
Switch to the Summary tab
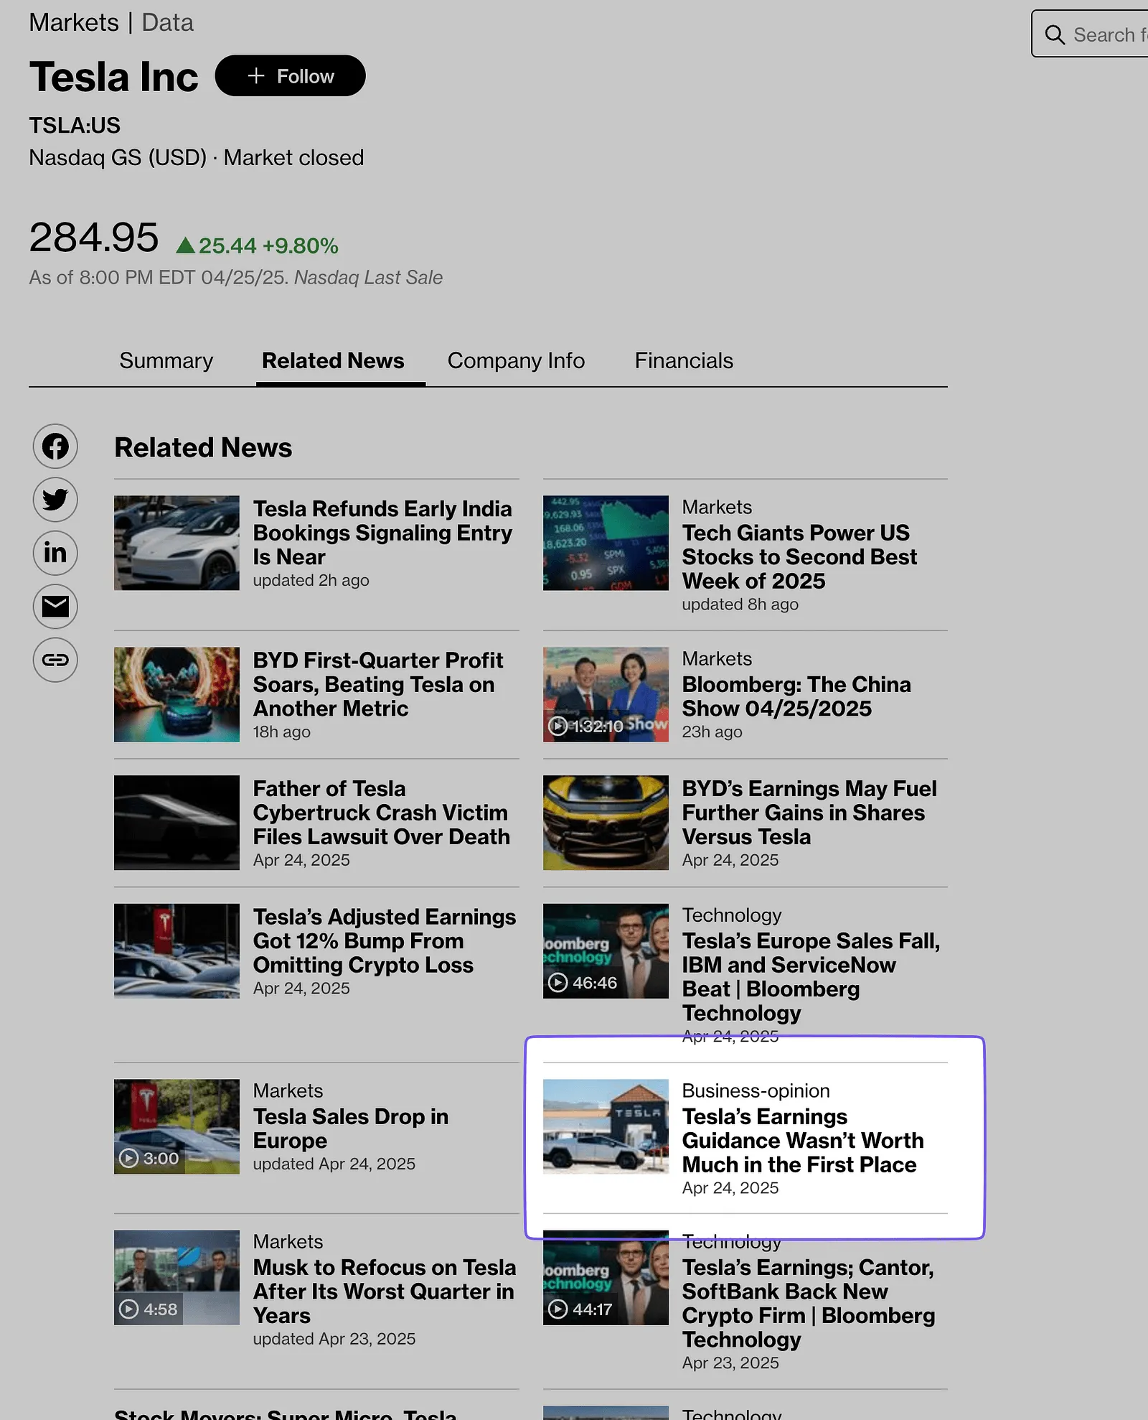pyautogui.click(x=166, y=360)
